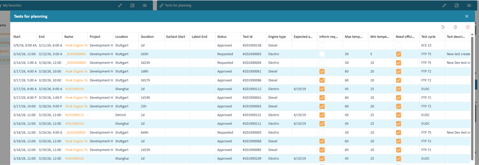Click the Location column header
This screenshot has width=479, height=165.
click(x=126, y=37)
